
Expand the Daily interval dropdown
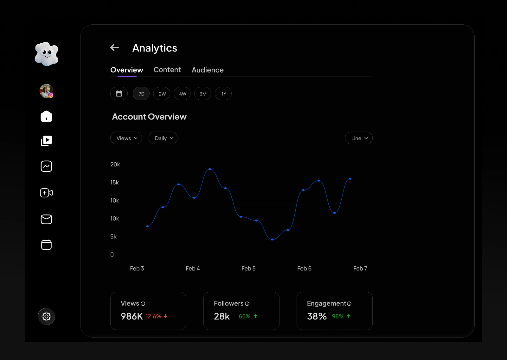point(163,138)
